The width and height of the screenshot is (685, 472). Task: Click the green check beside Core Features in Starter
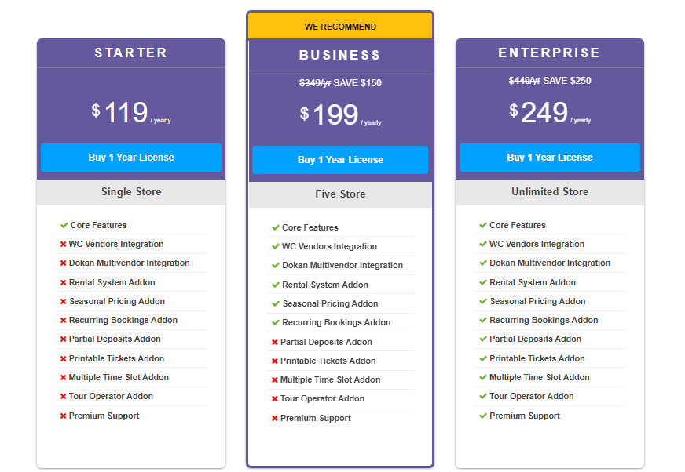tap(63, 225)
